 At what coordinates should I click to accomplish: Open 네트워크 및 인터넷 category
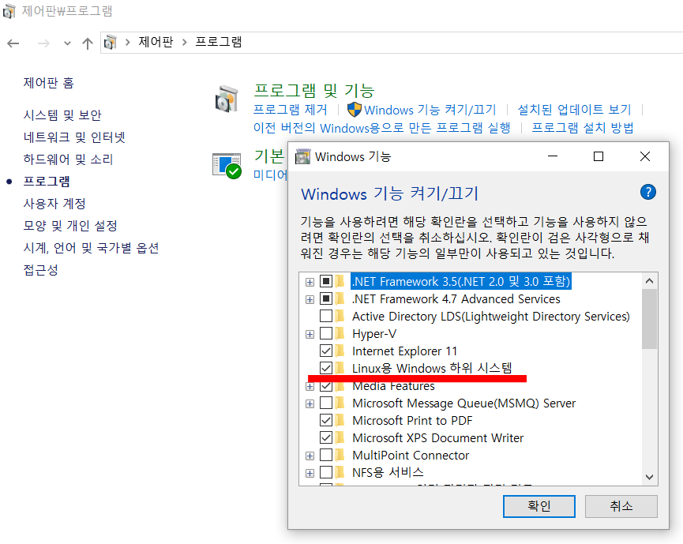tap(74, 137)
